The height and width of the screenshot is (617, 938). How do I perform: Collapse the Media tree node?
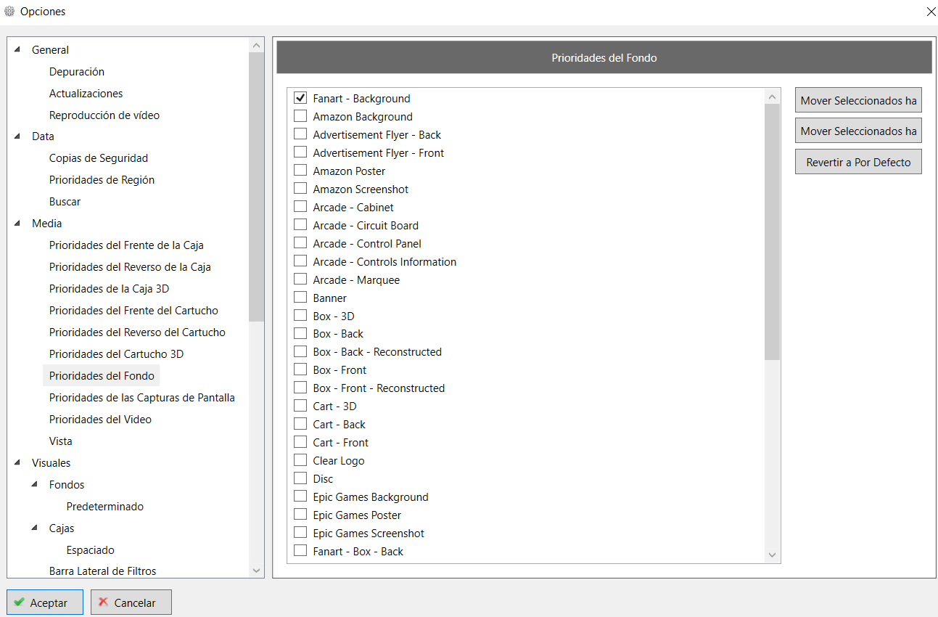pyautogui.click(x=17, y=223)
